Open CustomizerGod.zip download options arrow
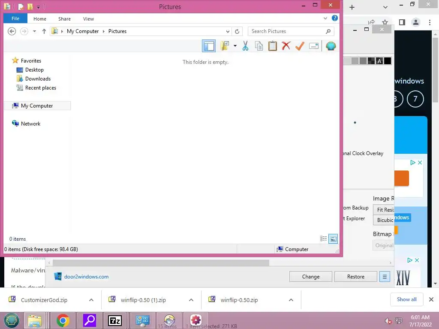This screenshot has width=439, height=329. coord(91,300)
